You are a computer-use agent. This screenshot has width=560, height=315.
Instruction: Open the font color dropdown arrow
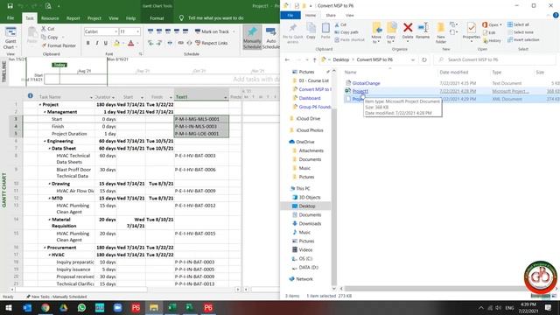(137, 43)
